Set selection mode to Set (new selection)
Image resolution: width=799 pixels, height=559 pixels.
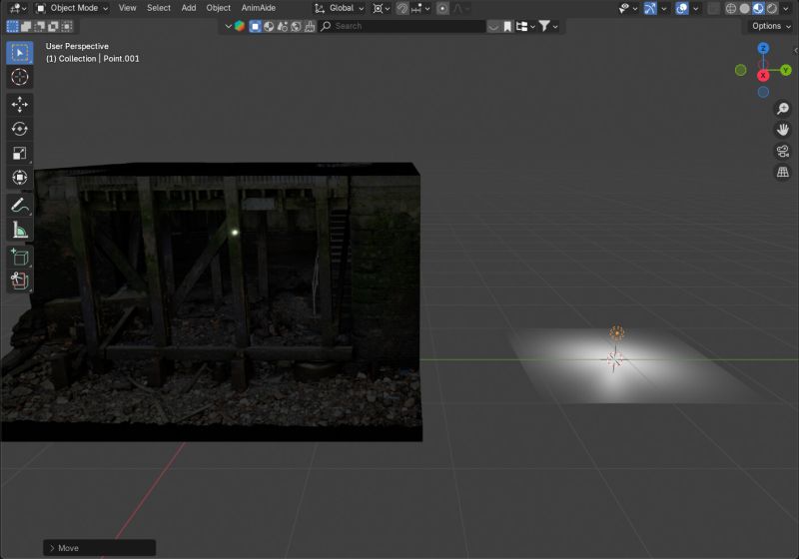coord(12,26)
